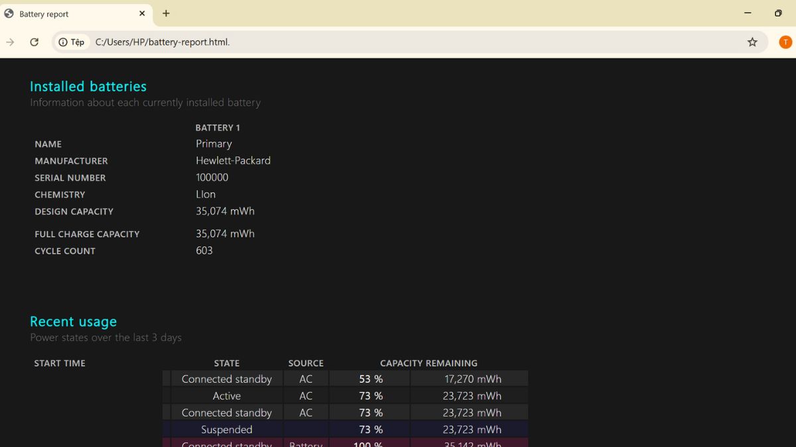This screenshot has width=796, height=447.
Task: Click the CHEMISTRY label
Action: (x=60, y=195)
